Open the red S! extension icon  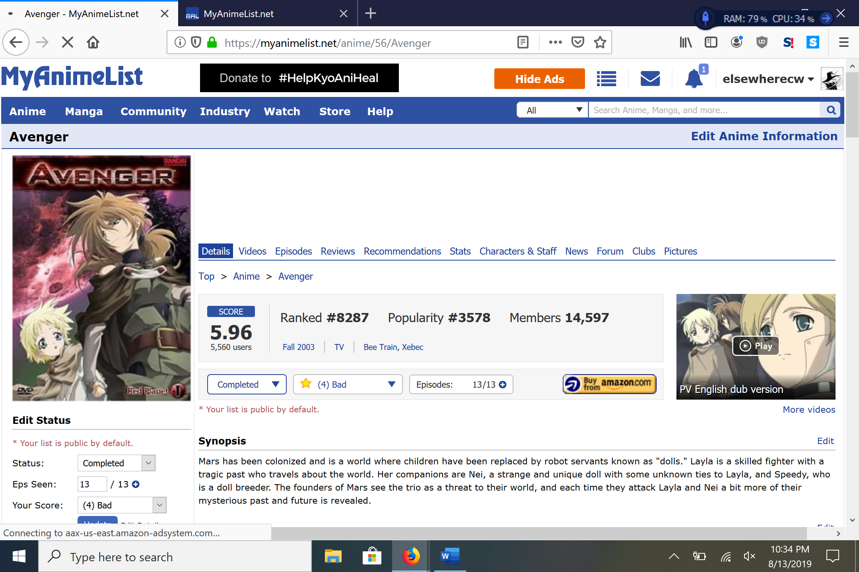coord(788,42)
